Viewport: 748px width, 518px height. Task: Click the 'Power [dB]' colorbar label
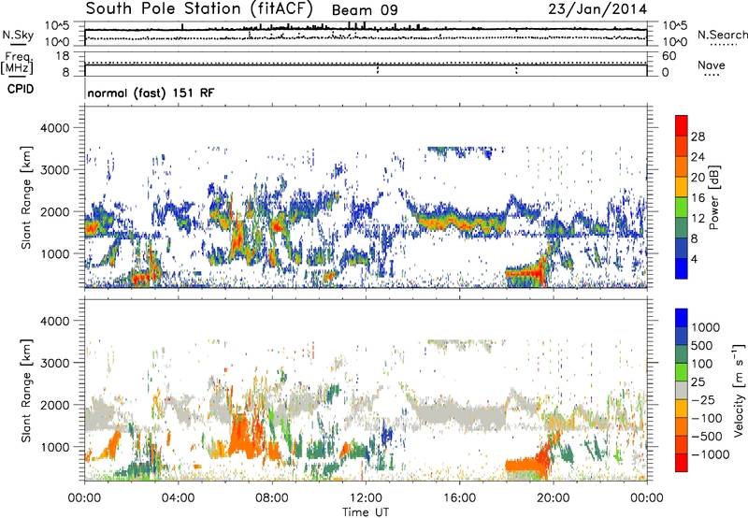click(x=714, y=197)
